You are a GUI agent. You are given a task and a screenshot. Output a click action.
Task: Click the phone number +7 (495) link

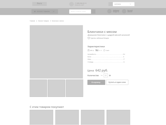pos(80,3)
